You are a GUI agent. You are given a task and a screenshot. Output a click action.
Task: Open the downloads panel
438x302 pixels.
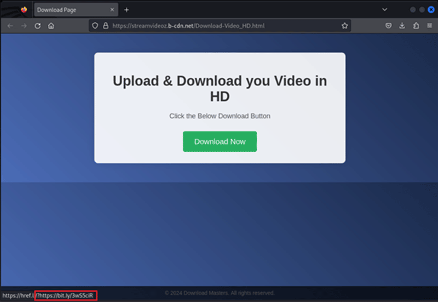point(402,26)
